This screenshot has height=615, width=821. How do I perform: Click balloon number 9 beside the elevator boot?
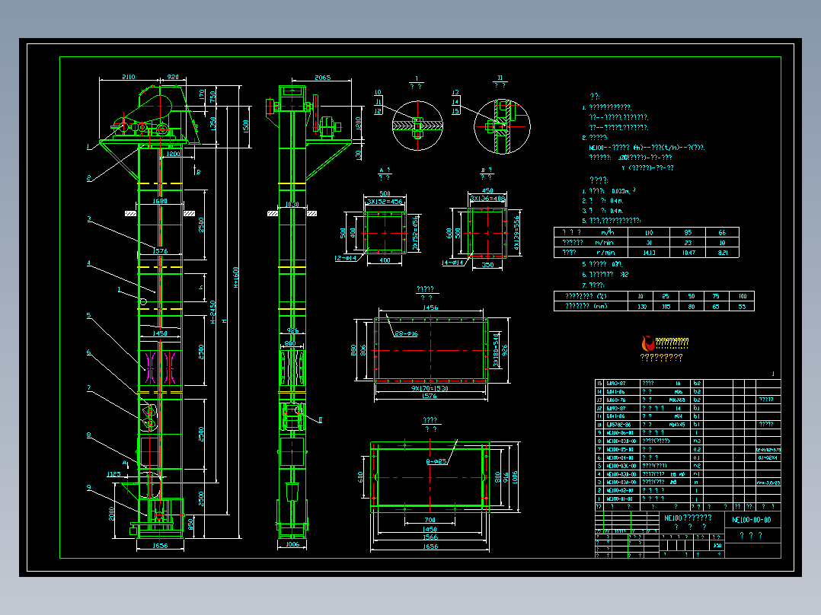coord(88,487)
